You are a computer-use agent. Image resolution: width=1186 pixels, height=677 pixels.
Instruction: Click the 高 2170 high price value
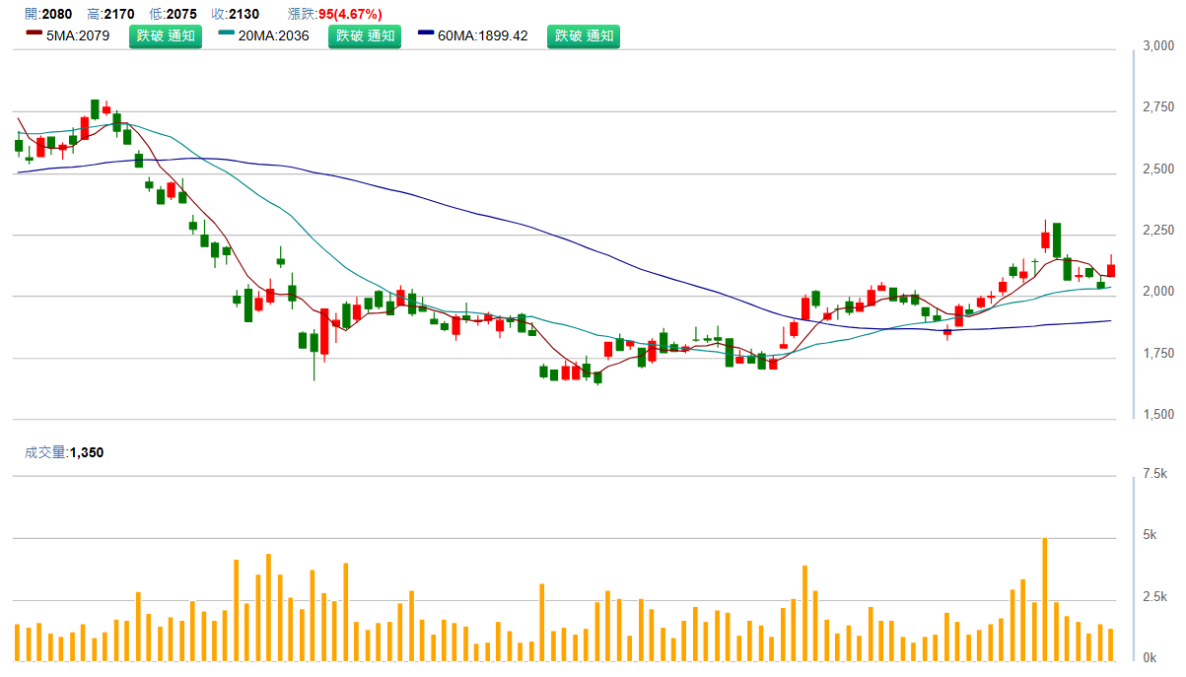click(x=110, y=14)
